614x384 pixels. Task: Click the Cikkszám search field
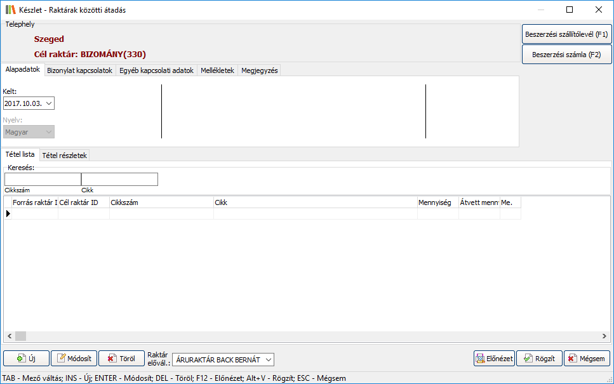[43, 180]
